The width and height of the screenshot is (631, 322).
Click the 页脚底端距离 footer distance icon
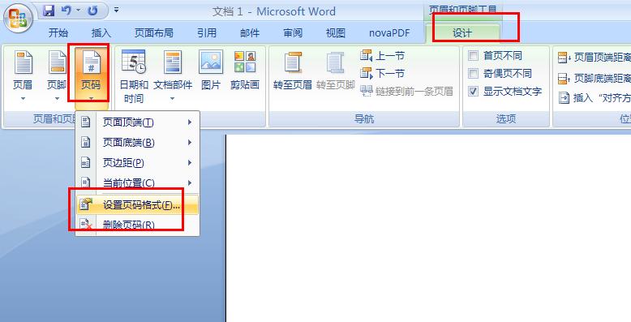(x=564, y=78)
